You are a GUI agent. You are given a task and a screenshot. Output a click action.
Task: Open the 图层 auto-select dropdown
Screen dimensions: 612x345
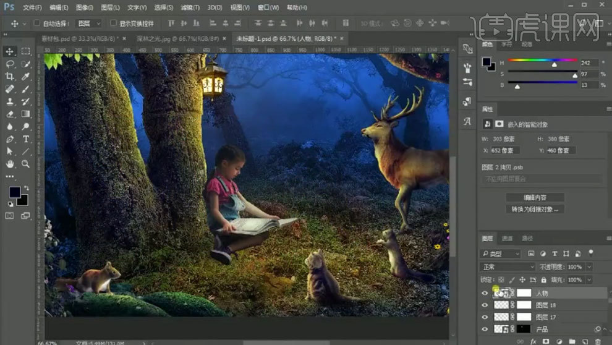[90, 23]
